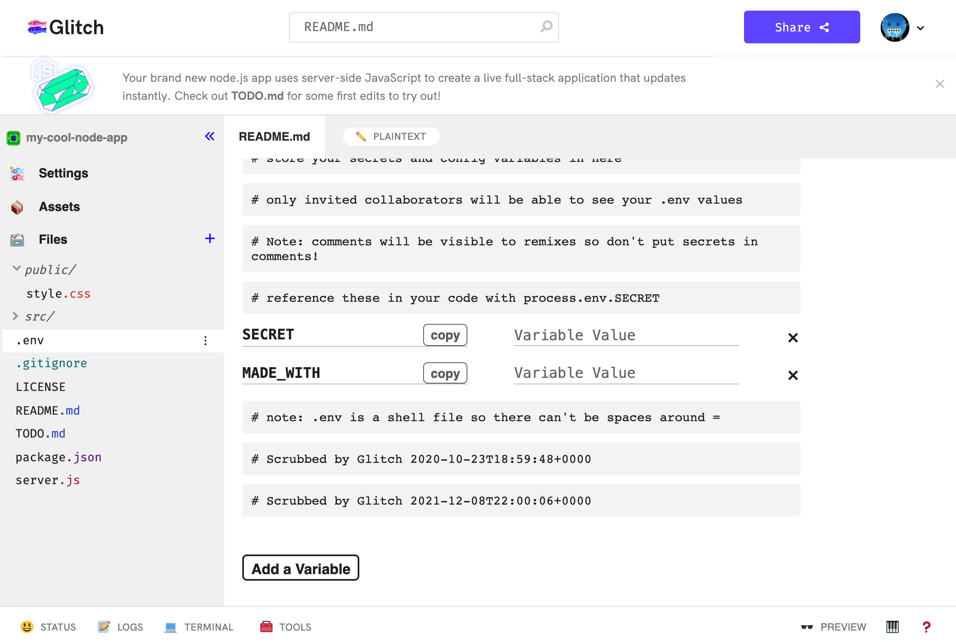
Task: Click the search magnifier in the file search bar
Action: click(x=546, y=27)
